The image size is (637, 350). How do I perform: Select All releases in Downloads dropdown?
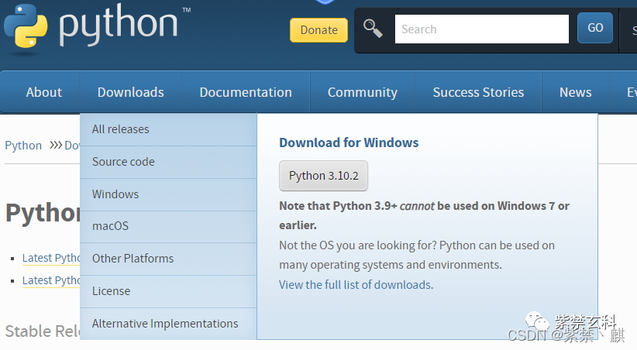click(x=168, y=129)
